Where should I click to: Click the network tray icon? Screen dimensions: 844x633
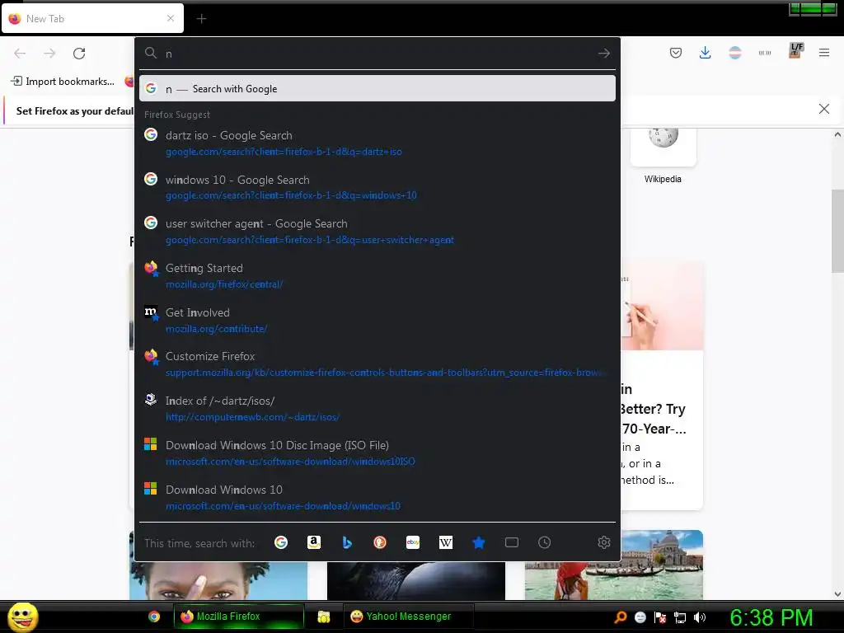click(x=680, y=617)
